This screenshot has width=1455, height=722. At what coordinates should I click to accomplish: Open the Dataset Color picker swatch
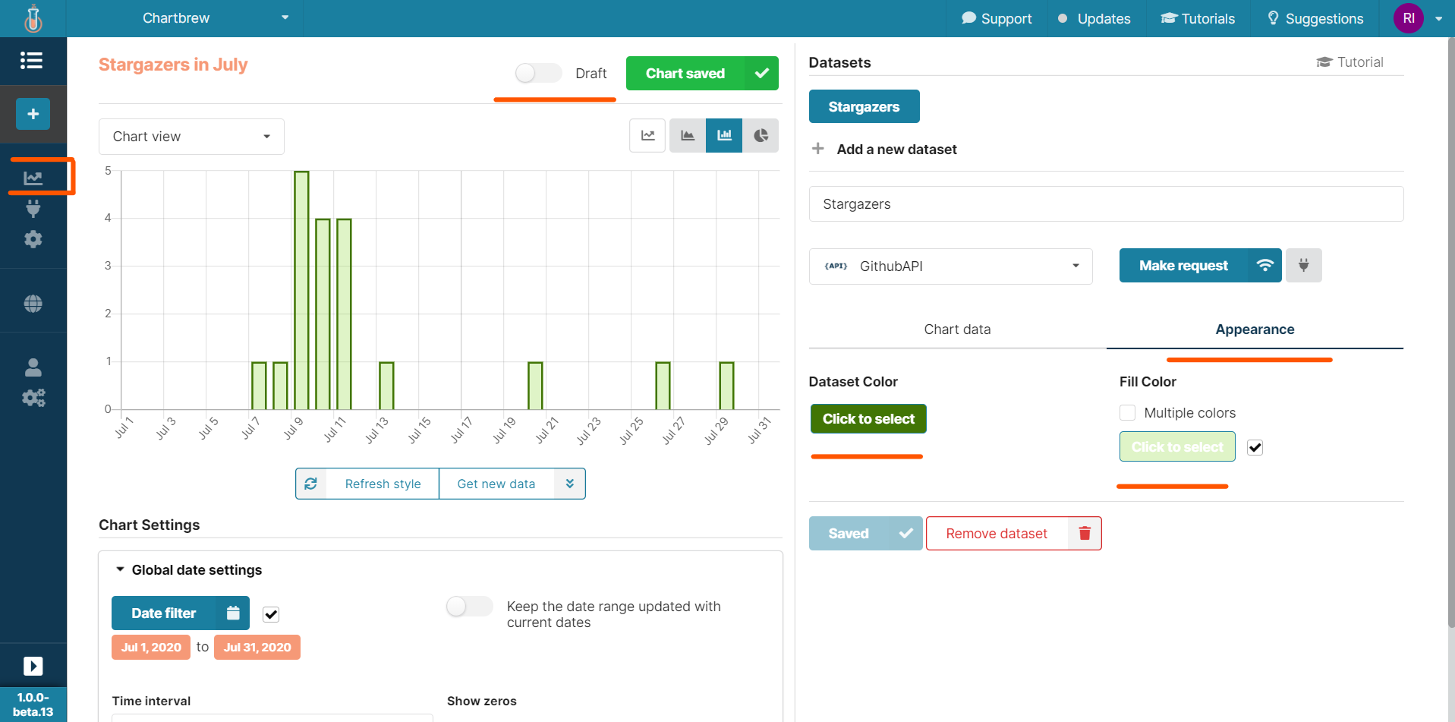[x=868, y=419]
